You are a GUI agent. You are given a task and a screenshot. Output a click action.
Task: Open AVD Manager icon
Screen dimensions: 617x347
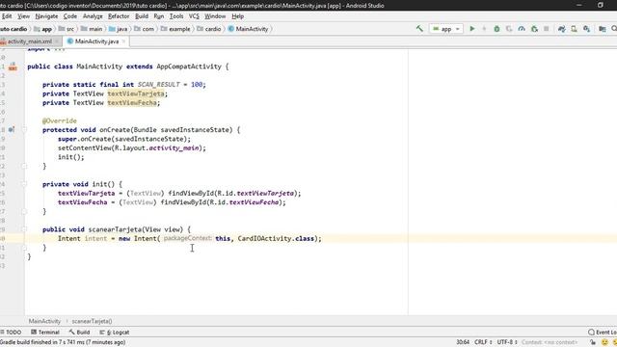coord(575,29)
